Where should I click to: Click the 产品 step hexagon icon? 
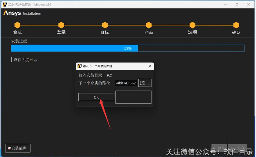tap(148, 25)
